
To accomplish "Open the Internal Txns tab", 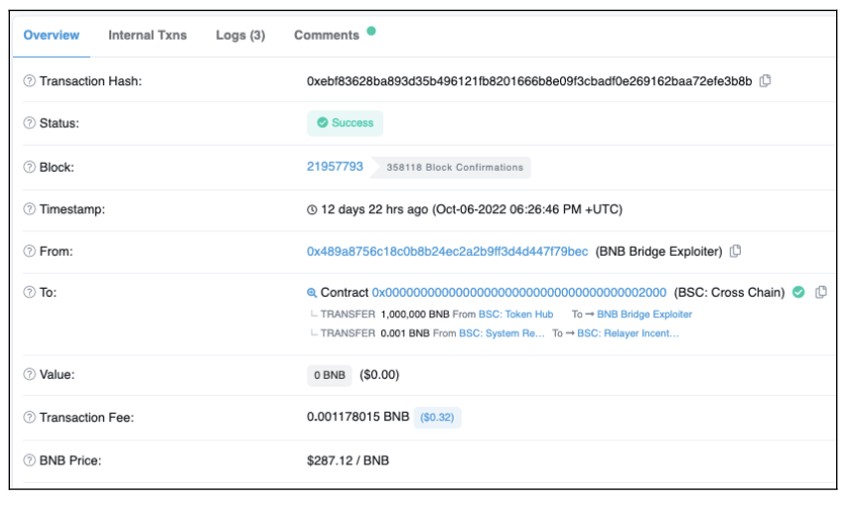I will [x=148, y=36].
